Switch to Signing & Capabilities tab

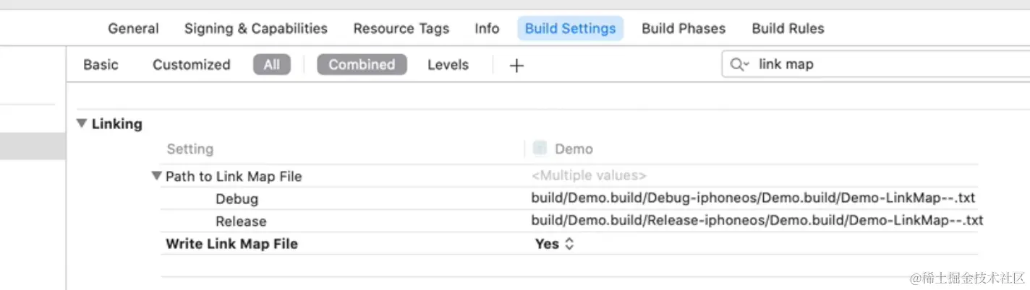pyautogui.click(x=255, y=29)
